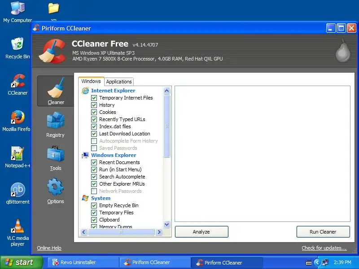The height and width of the screenshot is (269, 359).
Task: Select the System category heading
Action: tap(101, 198)
